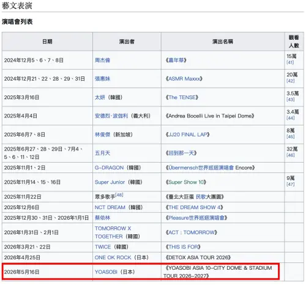306x285 pixels.
Task: Click the 藝文表演 section heading
Action: [x=17, y=6]
